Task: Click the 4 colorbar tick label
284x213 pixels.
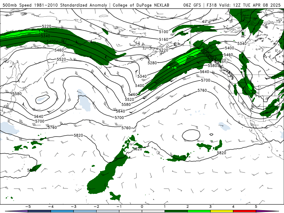Action: click(233, 207)
